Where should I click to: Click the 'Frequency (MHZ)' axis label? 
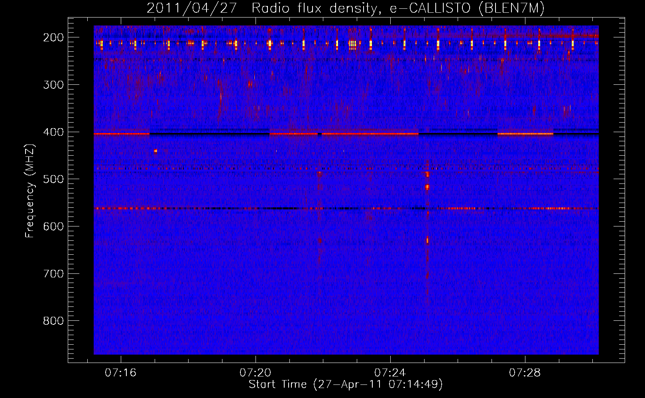(30, 191)
